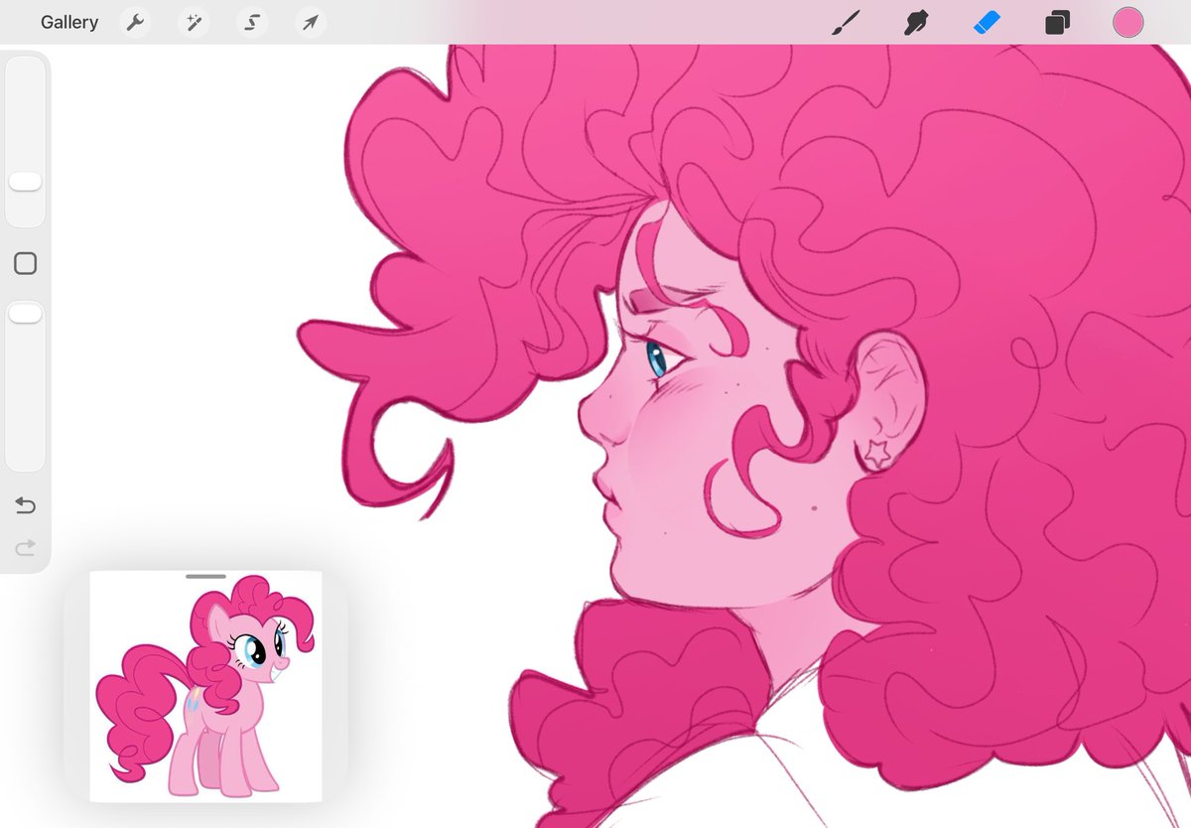This screenshot has width=1191, height=828.
Task: Undo the last stroke
Action: coord(26,506)
